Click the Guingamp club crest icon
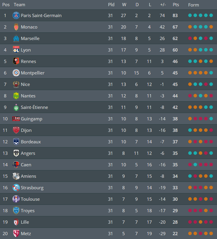217x239 pixels. coord(16,119)
